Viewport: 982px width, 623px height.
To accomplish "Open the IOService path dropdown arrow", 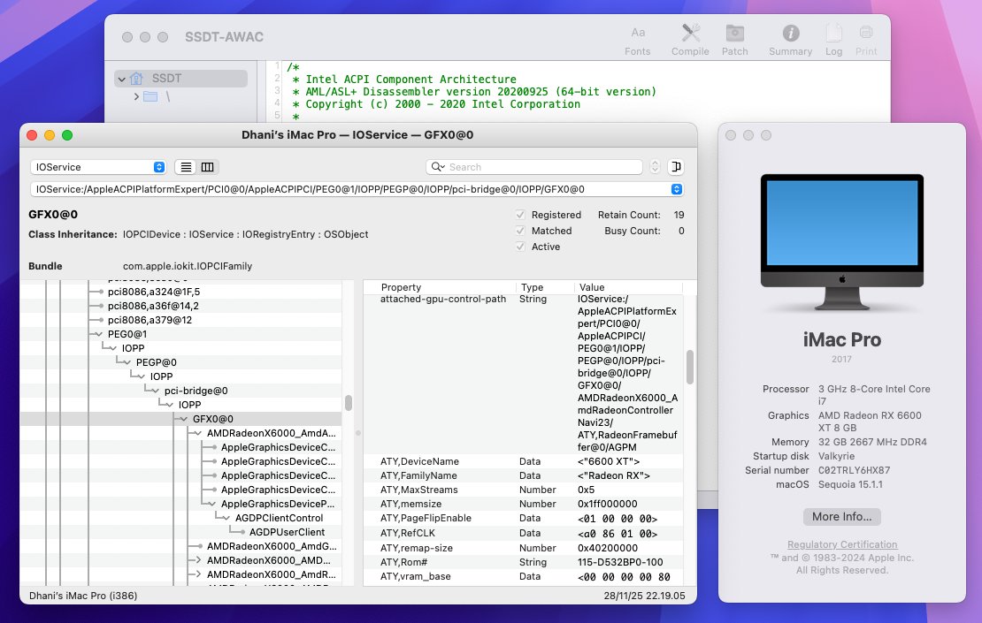I will click(677, 189).
